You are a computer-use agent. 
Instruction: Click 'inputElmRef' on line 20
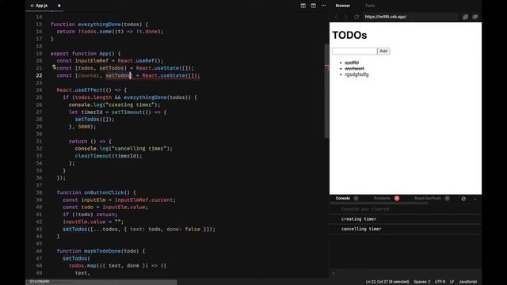[x=92, y=61]
